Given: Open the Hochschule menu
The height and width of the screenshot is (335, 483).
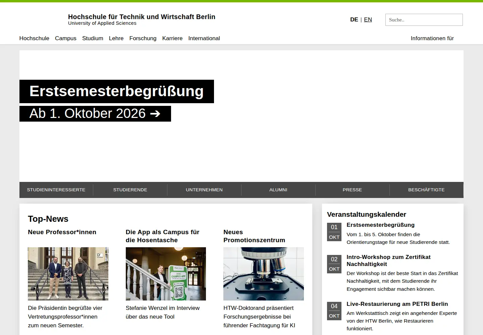Looking at the screenshot, I should (x=34, y=38).
